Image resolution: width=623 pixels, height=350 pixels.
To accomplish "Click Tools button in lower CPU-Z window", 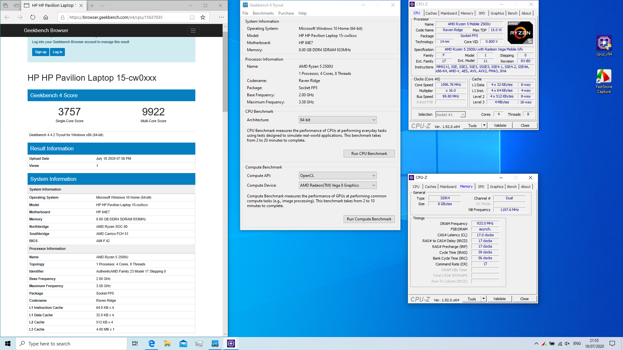I will tap(472, 299).
